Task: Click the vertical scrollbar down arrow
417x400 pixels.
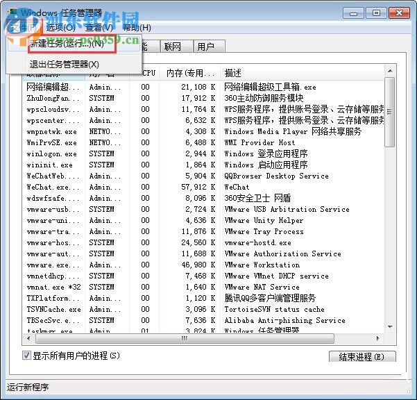Action: click(390, 326)
